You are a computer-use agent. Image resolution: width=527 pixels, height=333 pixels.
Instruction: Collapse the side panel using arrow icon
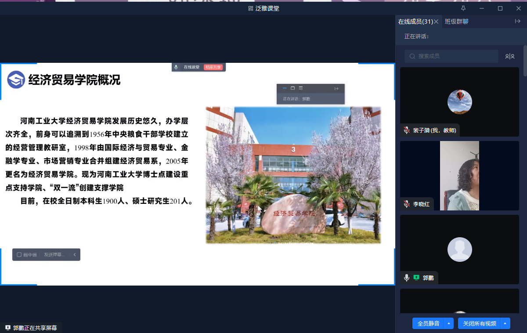(x=517, y=21)
